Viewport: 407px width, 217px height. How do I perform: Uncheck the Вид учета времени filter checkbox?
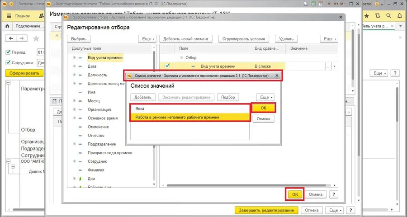167,66
